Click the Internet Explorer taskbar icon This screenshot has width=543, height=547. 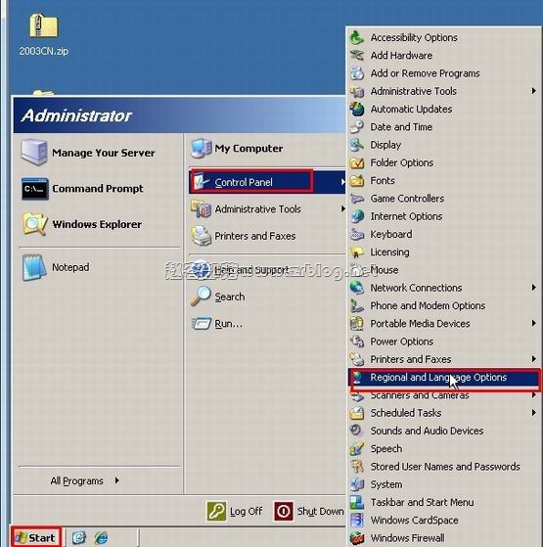102,537
